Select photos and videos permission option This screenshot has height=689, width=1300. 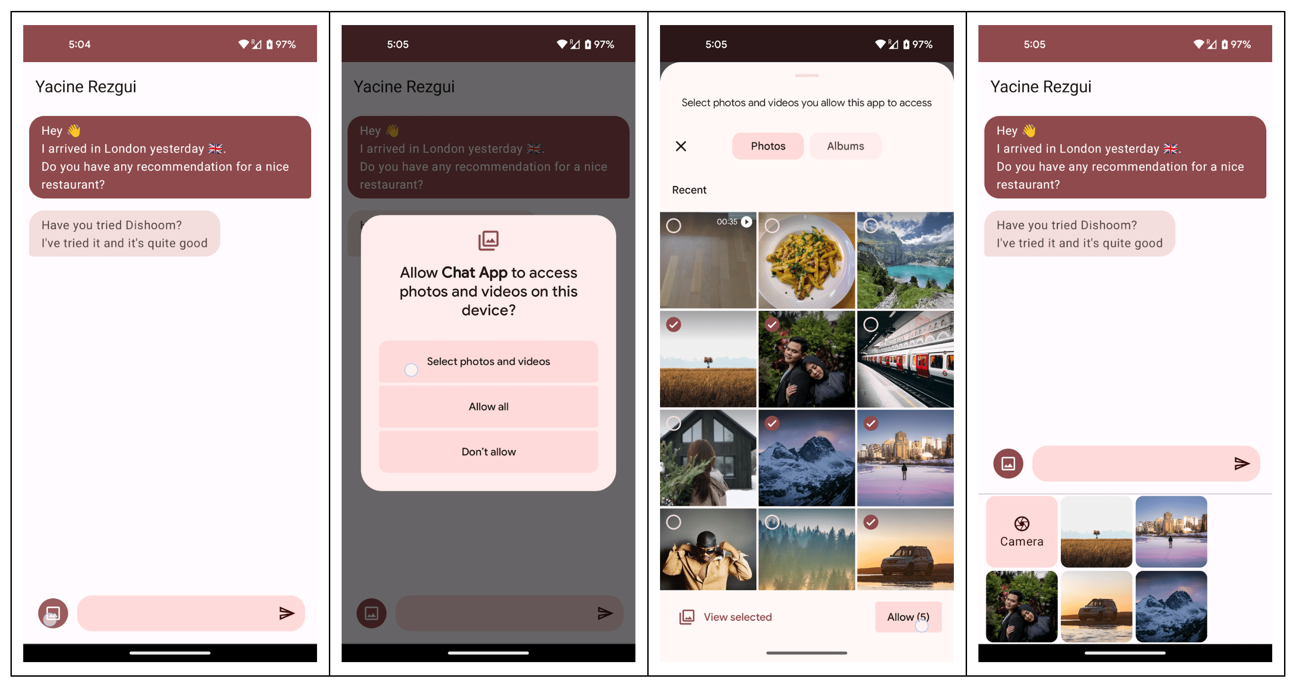click(x=487, y=361)
